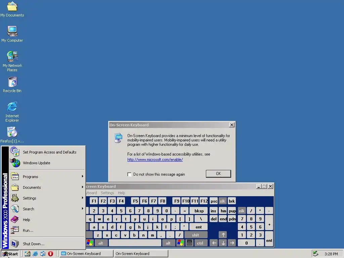Click the brk key
The height and width of the screenshot is (258, 344).
click(232, 201)
